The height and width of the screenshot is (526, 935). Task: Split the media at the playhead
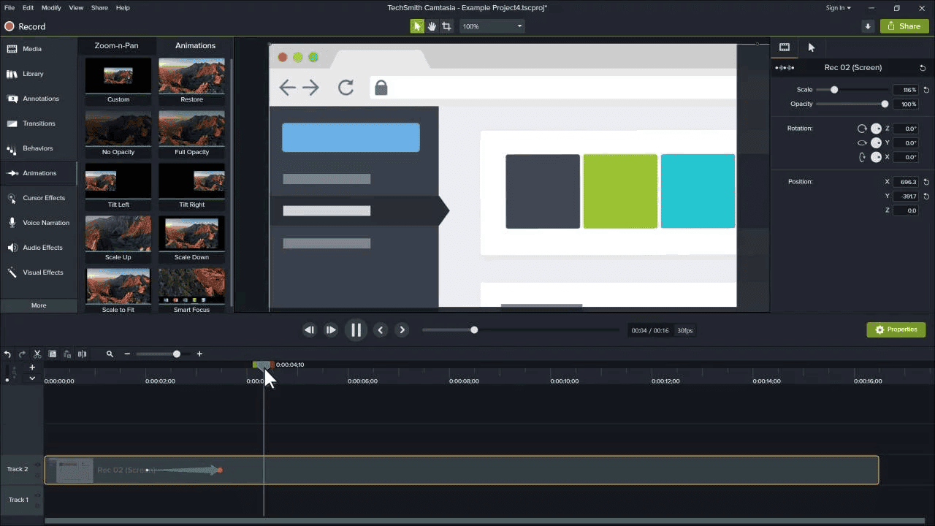[83, 354]
